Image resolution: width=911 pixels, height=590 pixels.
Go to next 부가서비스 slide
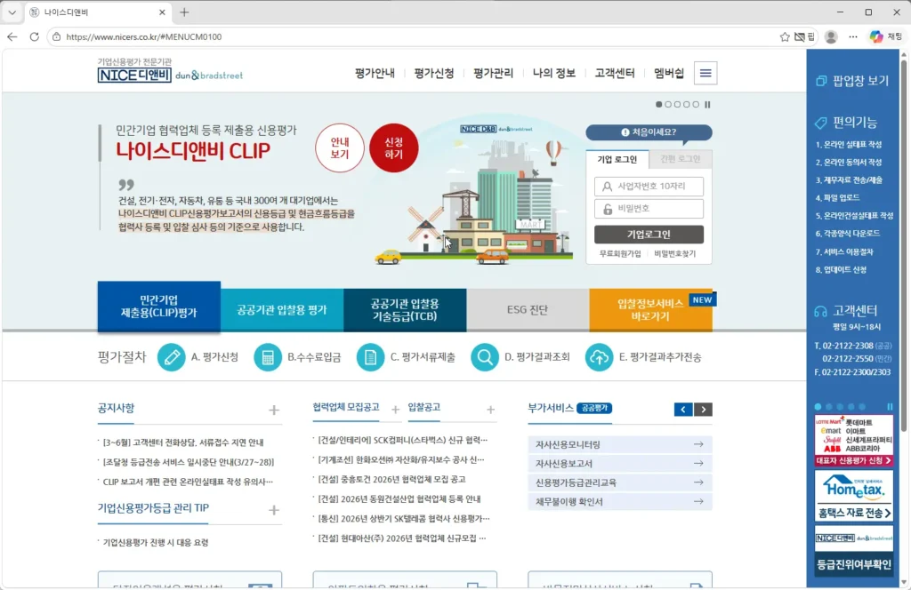pos(703,410)
